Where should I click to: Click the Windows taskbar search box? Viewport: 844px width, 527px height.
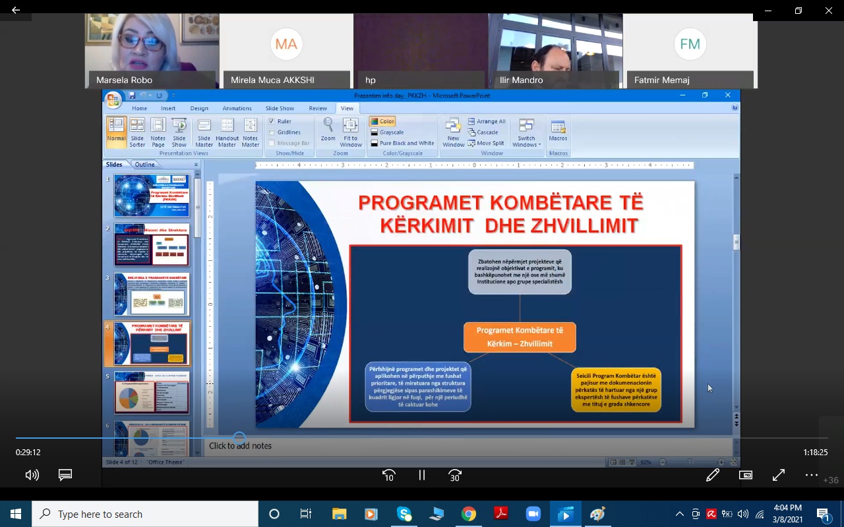coord(145,514)
